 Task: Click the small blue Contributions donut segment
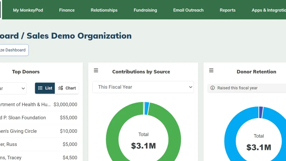tap(147, 108)
